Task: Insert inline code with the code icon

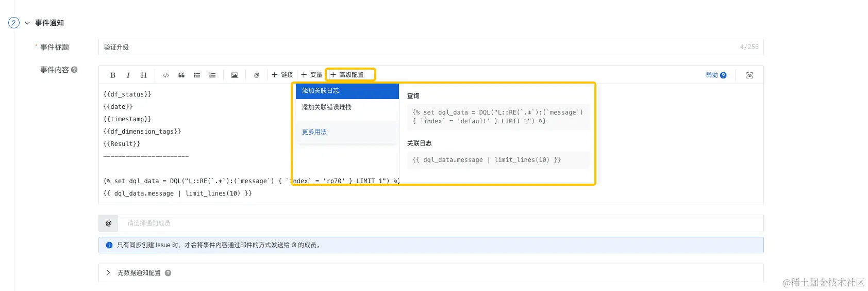Action: (x=166, y=75)
